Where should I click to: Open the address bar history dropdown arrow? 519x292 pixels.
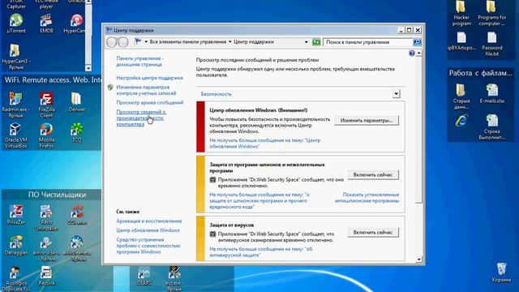tap(307, 42)
